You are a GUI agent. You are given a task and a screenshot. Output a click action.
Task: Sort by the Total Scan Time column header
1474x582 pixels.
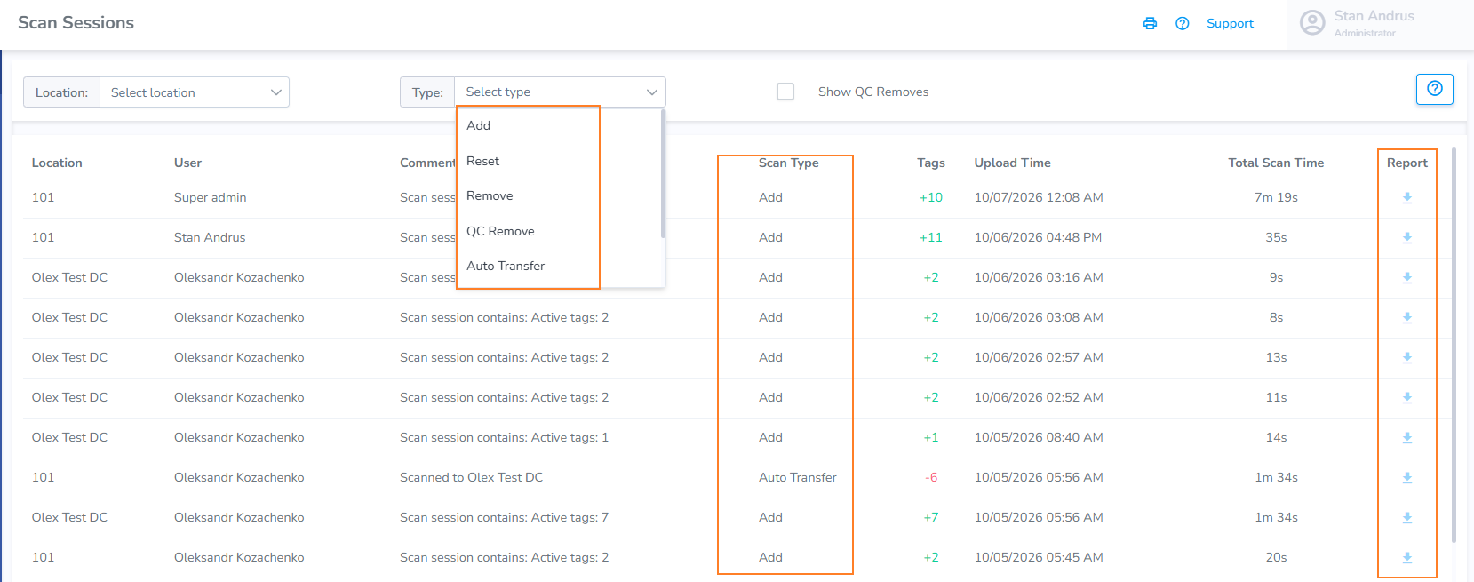(x=1276, y=163)
